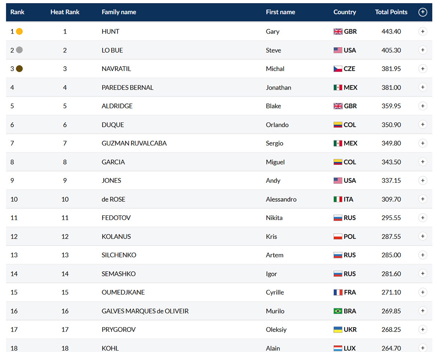Click the Brazil flag next to BRA
The height and width of the screenshot is (352, 439).
(338, 311)
